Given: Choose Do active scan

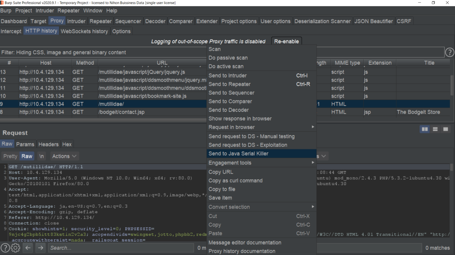Looking at the screenshot, I should click(x=262, y=67).
